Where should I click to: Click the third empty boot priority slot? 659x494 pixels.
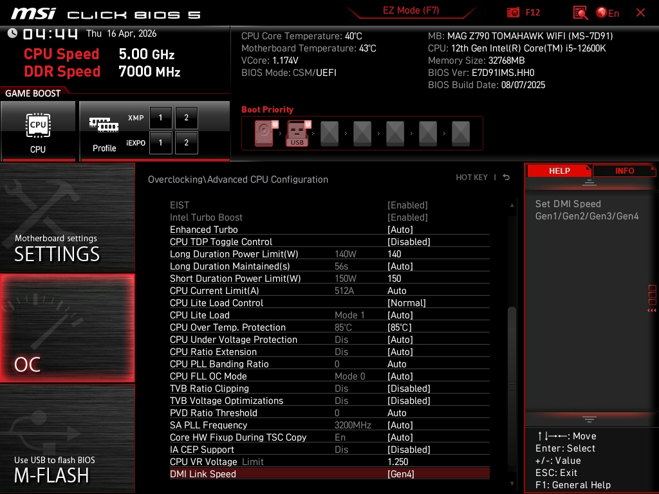[395, 134]
